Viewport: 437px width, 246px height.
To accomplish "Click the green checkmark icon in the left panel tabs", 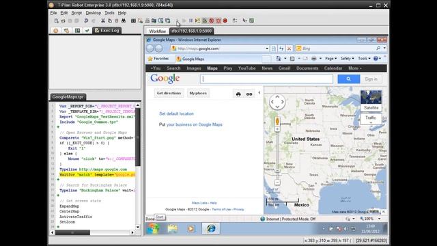I will coord(87,30).
